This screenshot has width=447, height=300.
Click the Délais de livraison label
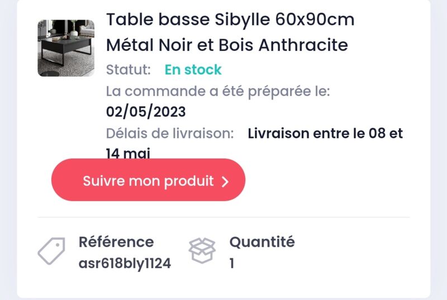pos(170,134)
